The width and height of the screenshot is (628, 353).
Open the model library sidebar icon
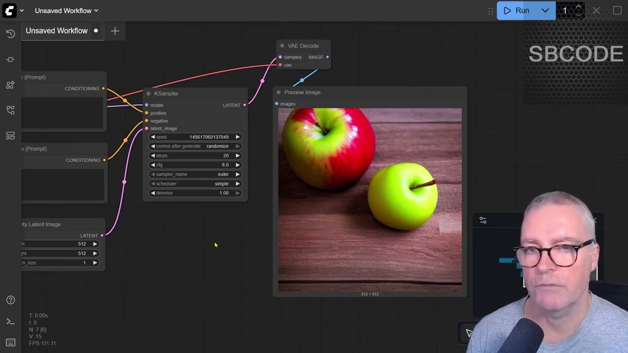click(10, 85)
